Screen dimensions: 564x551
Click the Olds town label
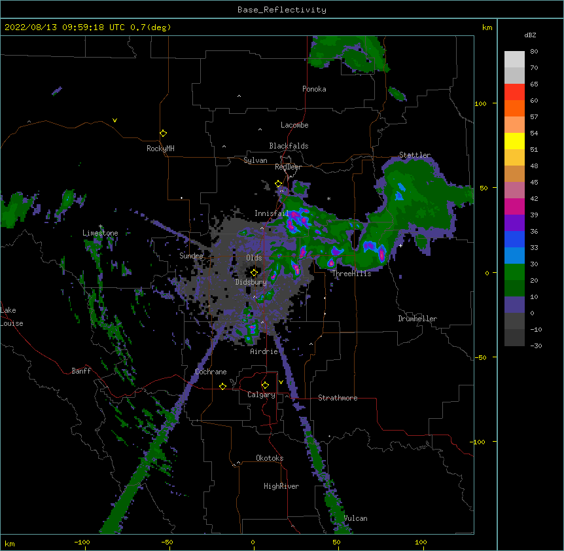pyautogui.click(x=254, y=258)
